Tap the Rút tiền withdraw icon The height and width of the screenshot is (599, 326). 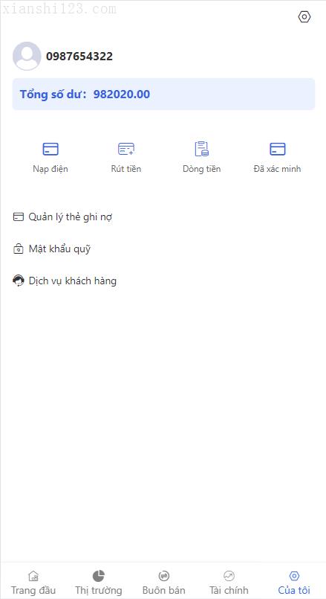(126, 149)
